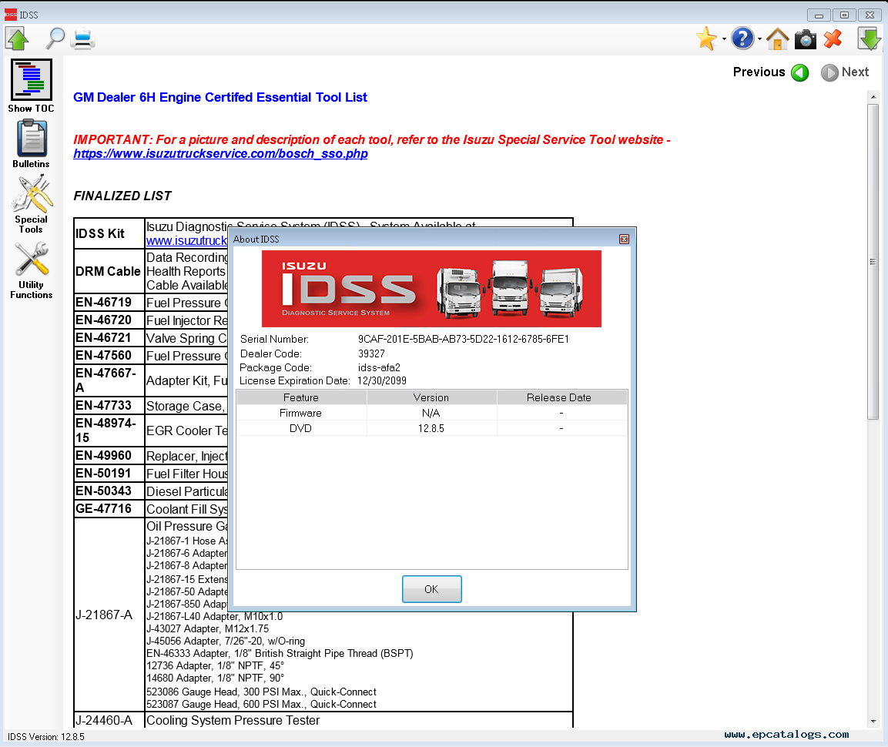Viewport: 888px width, 747px height.
Task: Click the Feature column header
Action: click(301, 397)
